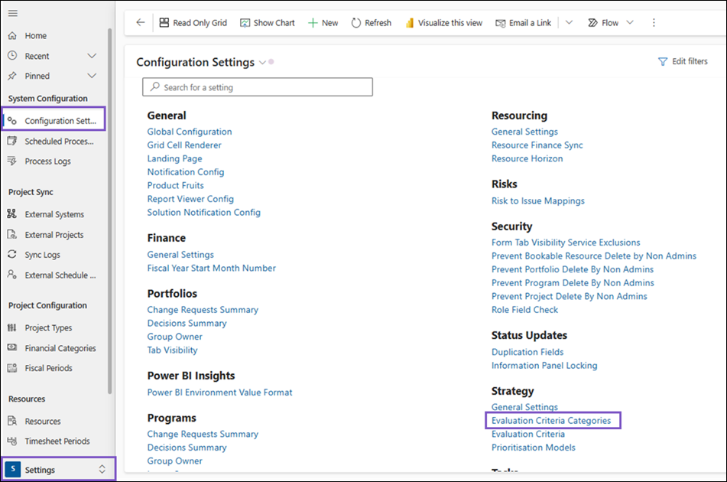Open Show Chart from the toolbar
The width and height of the screenshot is (727, 482).
tap(267, 23)
